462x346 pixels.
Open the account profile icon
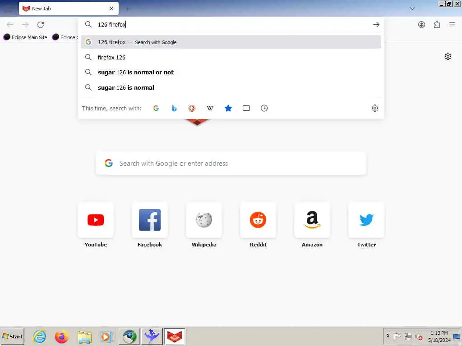tap(422, 25)
